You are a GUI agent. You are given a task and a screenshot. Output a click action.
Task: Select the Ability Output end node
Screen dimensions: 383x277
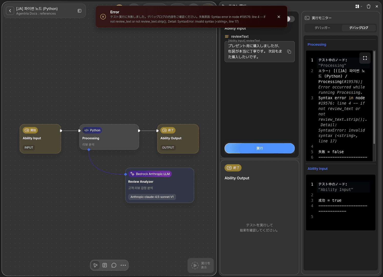[x=178, y=139]
